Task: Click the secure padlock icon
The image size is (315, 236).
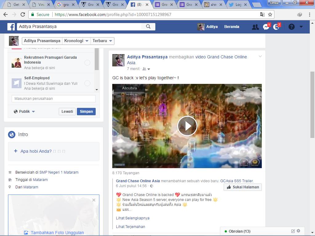Action: pyautogui.click(x=32, y=14)
